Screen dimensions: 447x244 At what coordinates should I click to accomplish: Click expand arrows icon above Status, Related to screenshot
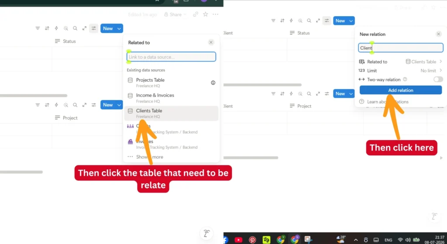pos(84,28)
